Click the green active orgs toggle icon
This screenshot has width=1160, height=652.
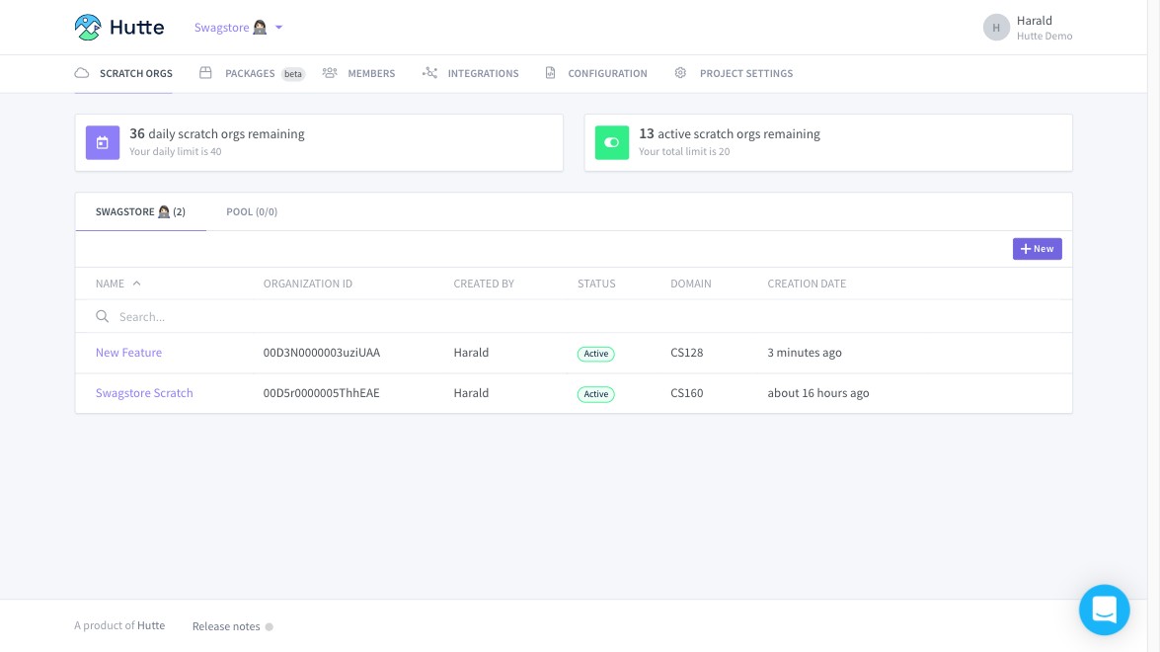pos(612,143)
